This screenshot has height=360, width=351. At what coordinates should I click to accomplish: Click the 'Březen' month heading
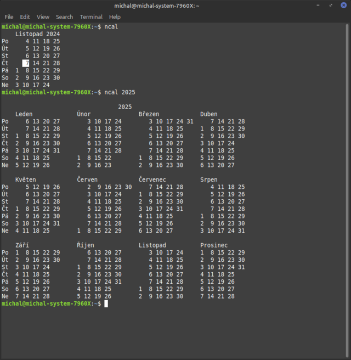point(149,114)
